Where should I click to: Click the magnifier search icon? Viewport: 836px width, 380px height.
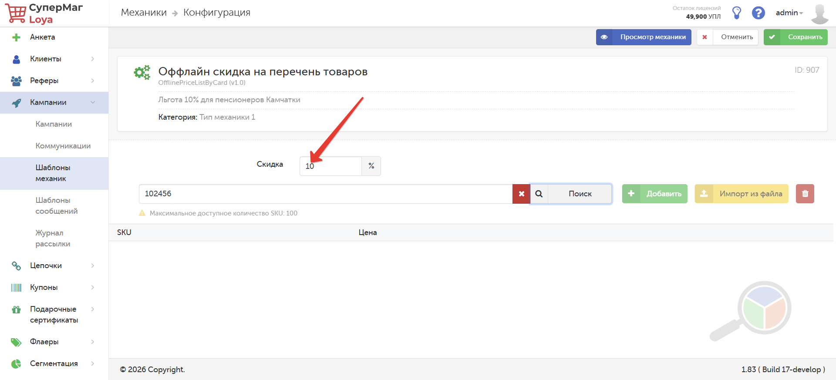539,194
